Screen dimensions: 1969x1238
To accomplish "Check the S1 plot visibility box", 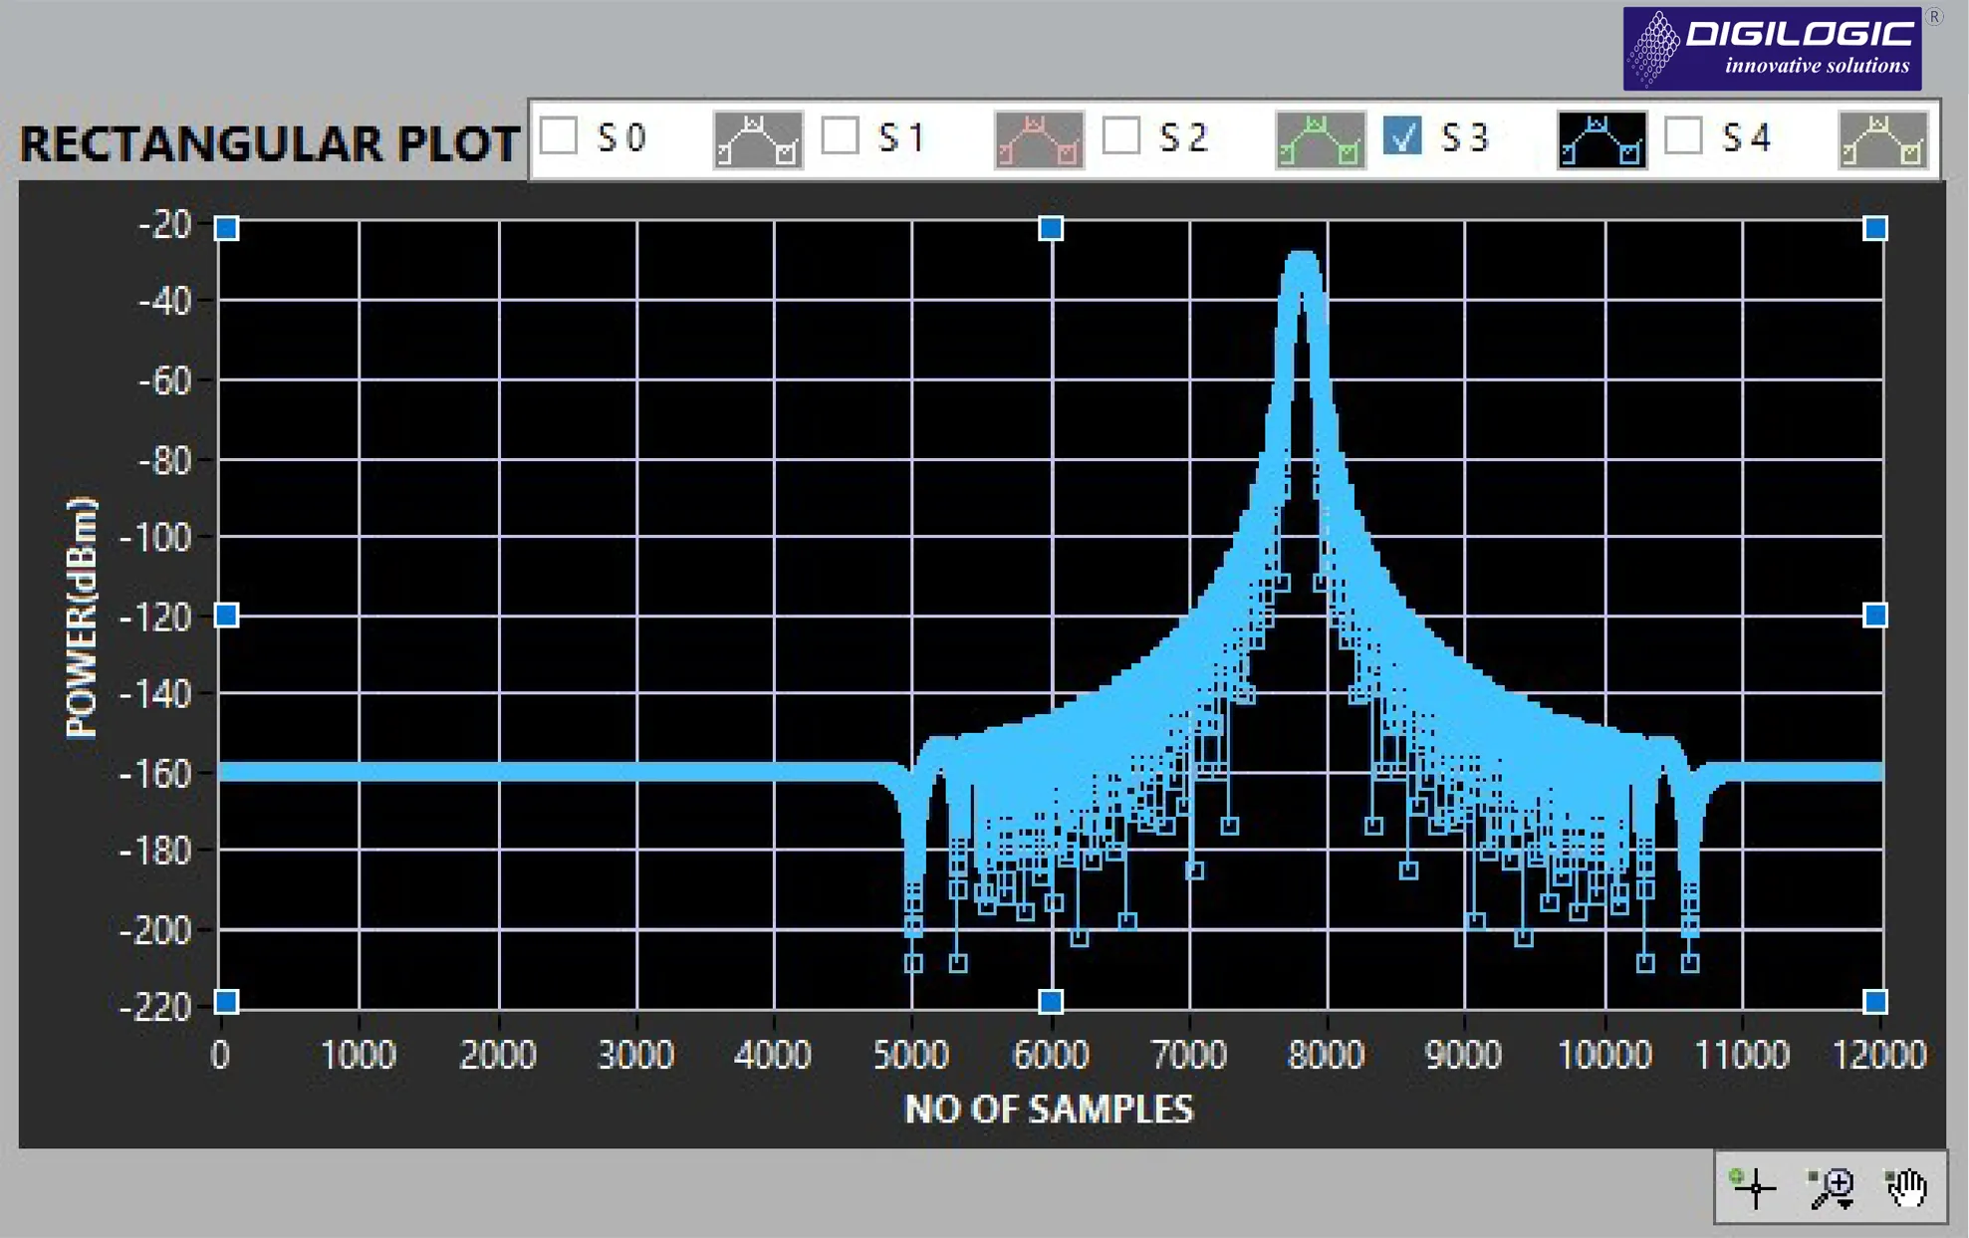I will click(840, 135).
